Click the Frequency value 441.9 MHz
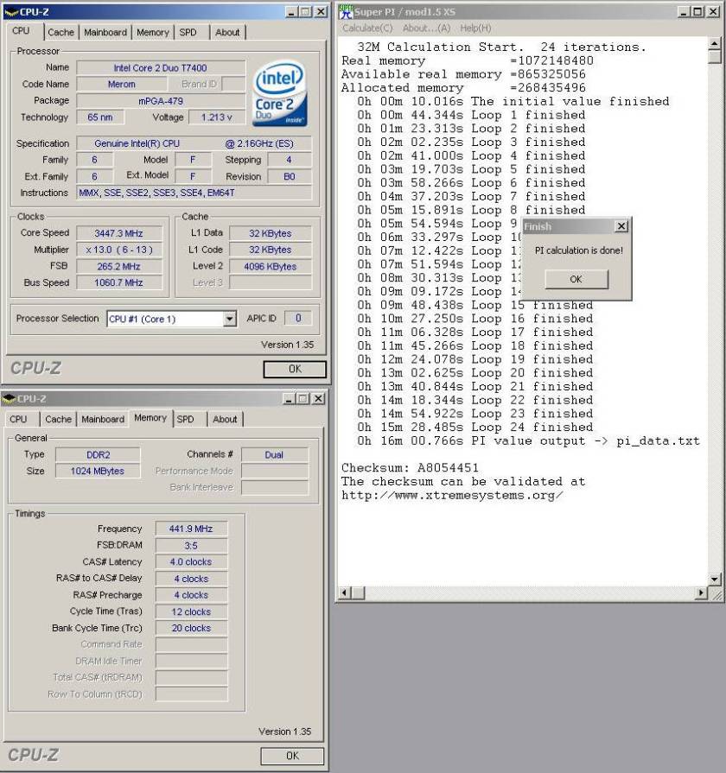This screenshot has width=726, height=773. click(x=191, y=529)
